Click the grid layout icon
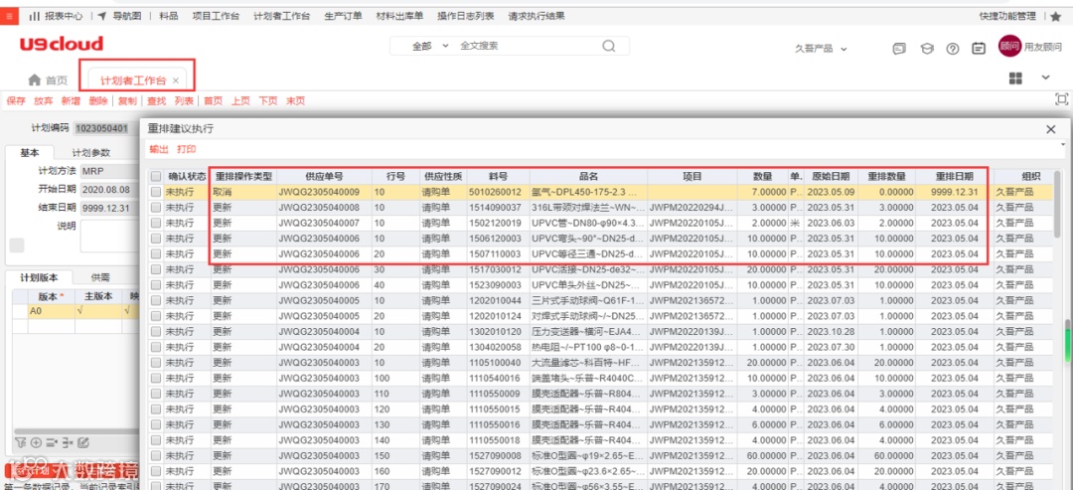The image size is (1073, 490). click(x=1015, y=78)
